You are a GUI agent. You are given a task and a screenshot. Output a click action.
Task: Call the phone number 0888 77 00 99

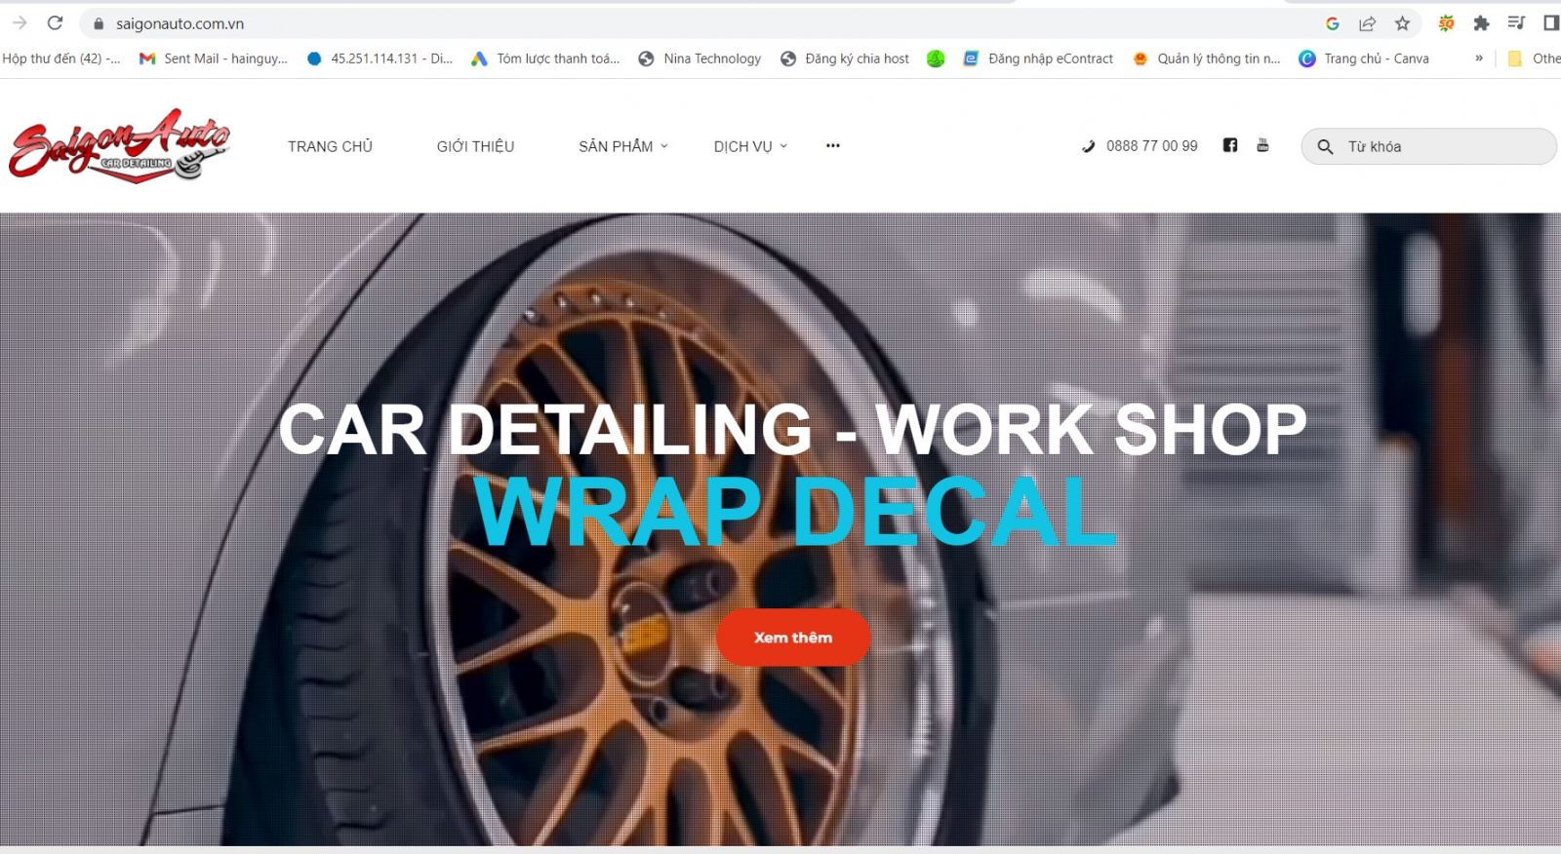(1151, 146)
